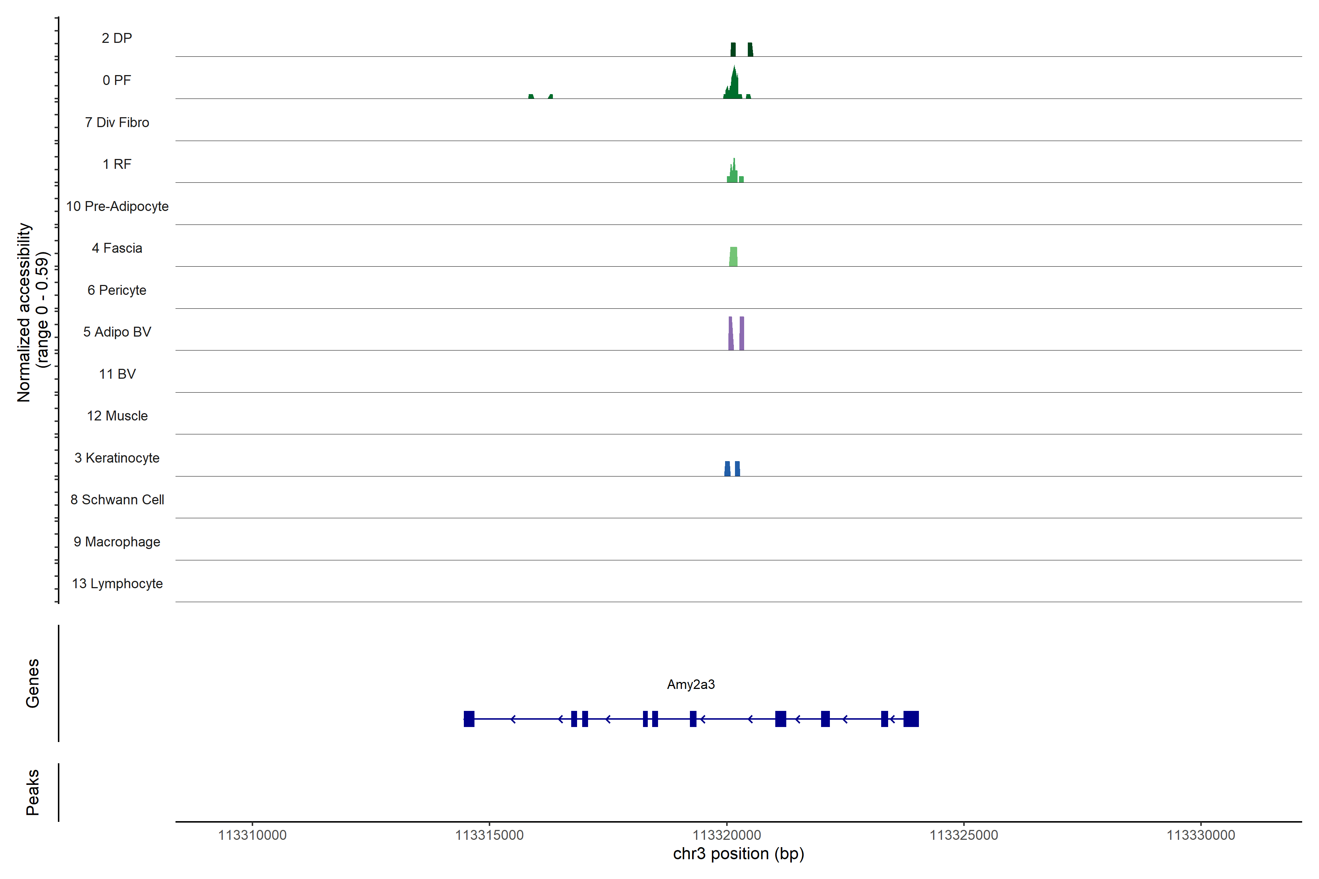1319x879 pixels.
Task: Click the 2 DP track label
Action: coord(117,38)
